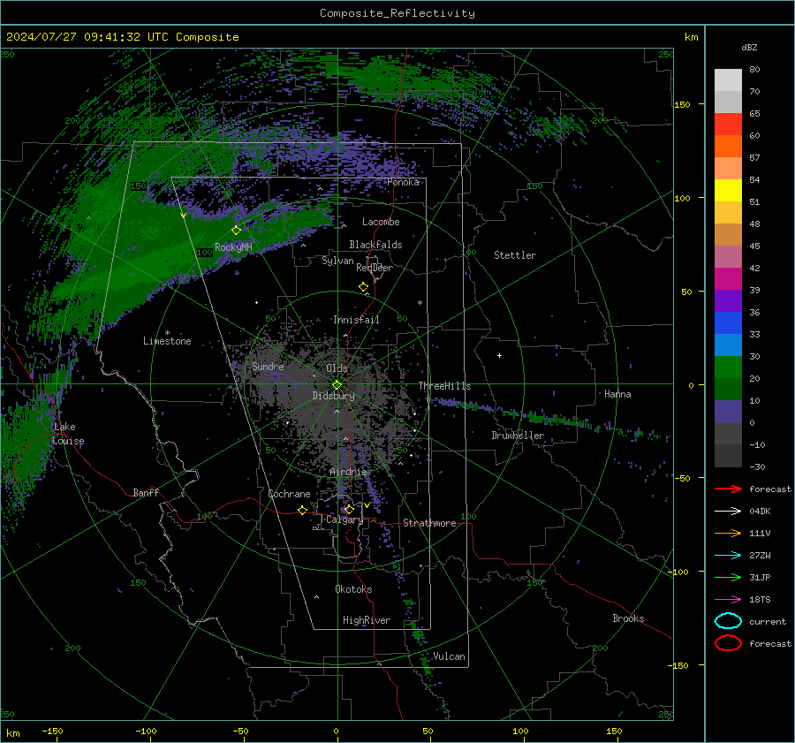795x743 pixels.
Task: Pick the blue 33–36 dBZ color swatch
Action: [728, 323]
